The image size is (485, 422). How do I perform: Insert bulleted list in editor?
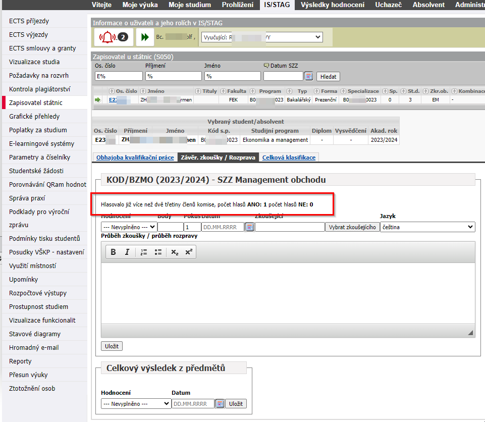(158, 252)
